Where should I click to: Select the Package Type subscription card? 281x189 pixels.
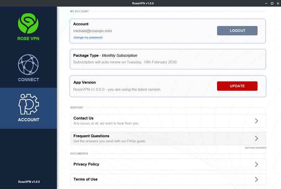point(168,59)
